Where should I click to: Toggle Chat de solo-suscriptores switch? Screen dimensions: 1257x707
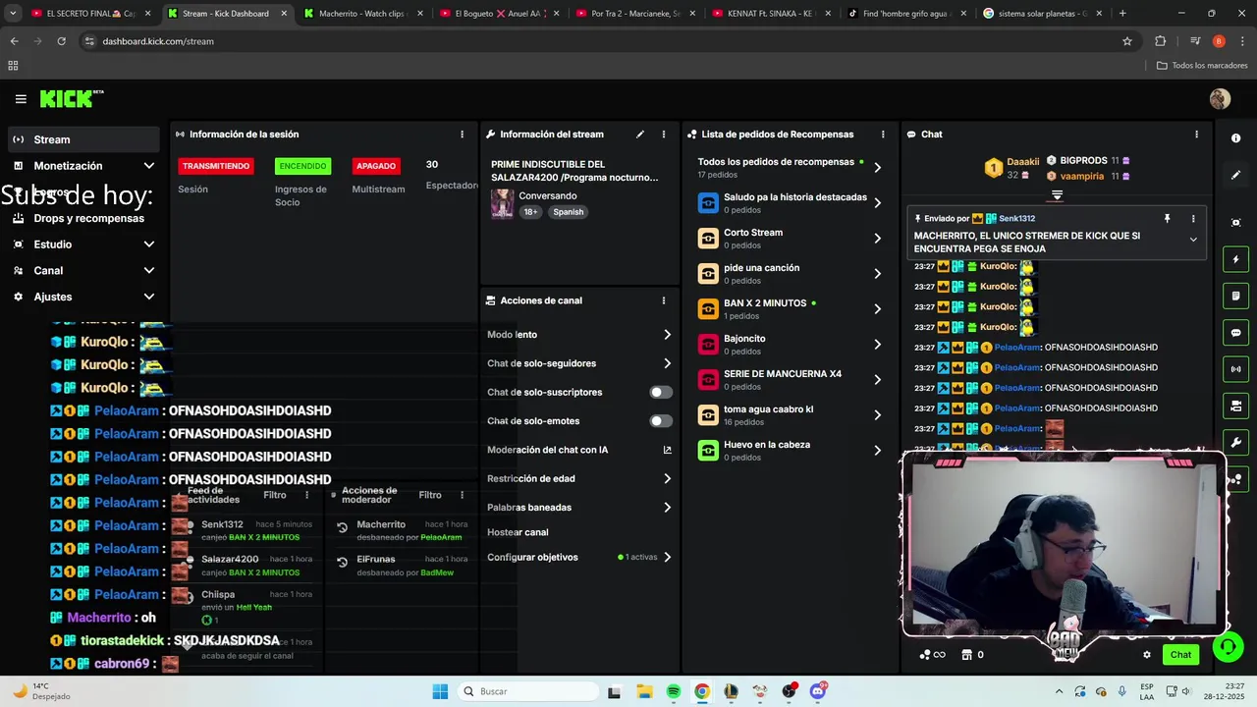click(x=661, y=392)
